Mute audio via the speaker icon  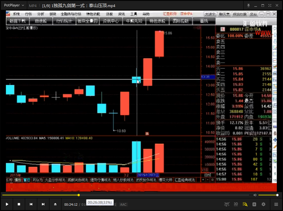pos(255,195)
